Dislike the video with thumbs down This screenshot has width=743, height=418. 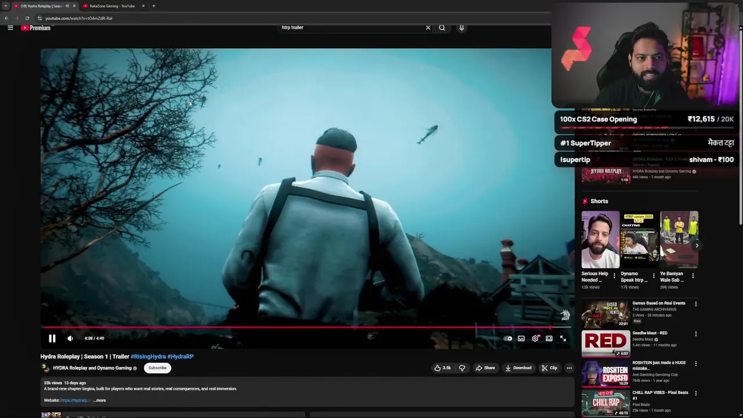[x=462, y=367]
